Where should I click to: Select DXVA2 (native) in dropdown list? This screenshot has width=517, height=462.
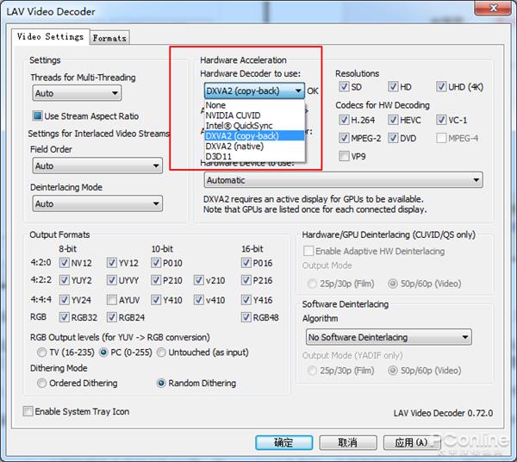coord(234,146)
